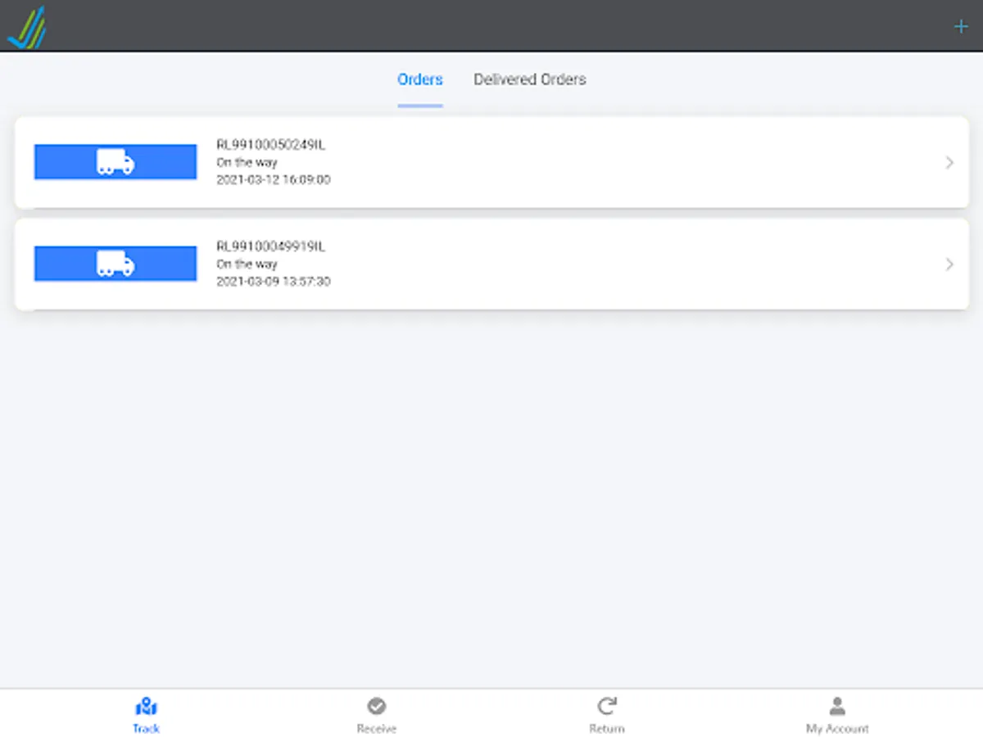Tap the Return arrow icon
Viewport: 983px width, 737px height.
click(x=607, y=706)
